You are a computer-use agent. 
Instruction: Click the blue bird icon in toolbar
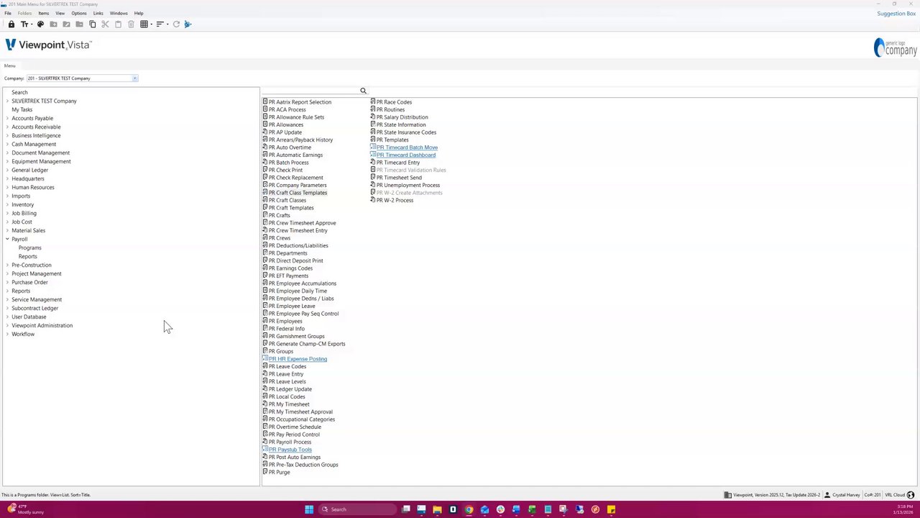(188, 24)
